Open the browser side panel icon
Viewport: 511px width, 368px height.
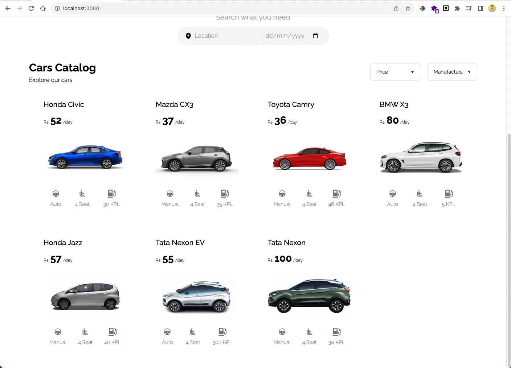[x=481, y=8]
